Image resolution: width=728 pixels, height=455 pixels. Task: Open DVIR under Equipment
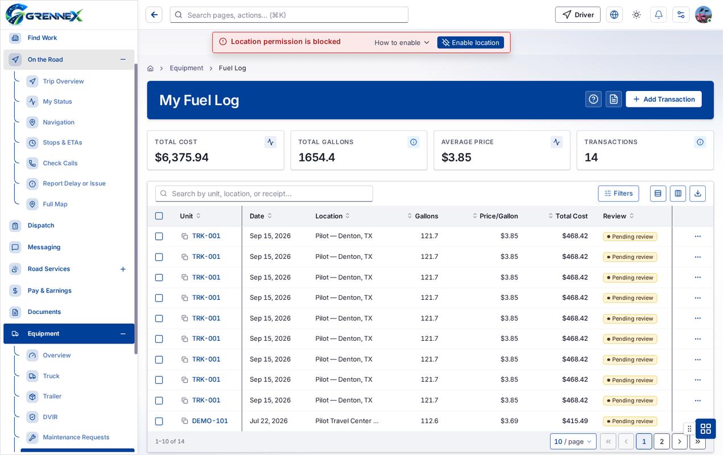50,417
